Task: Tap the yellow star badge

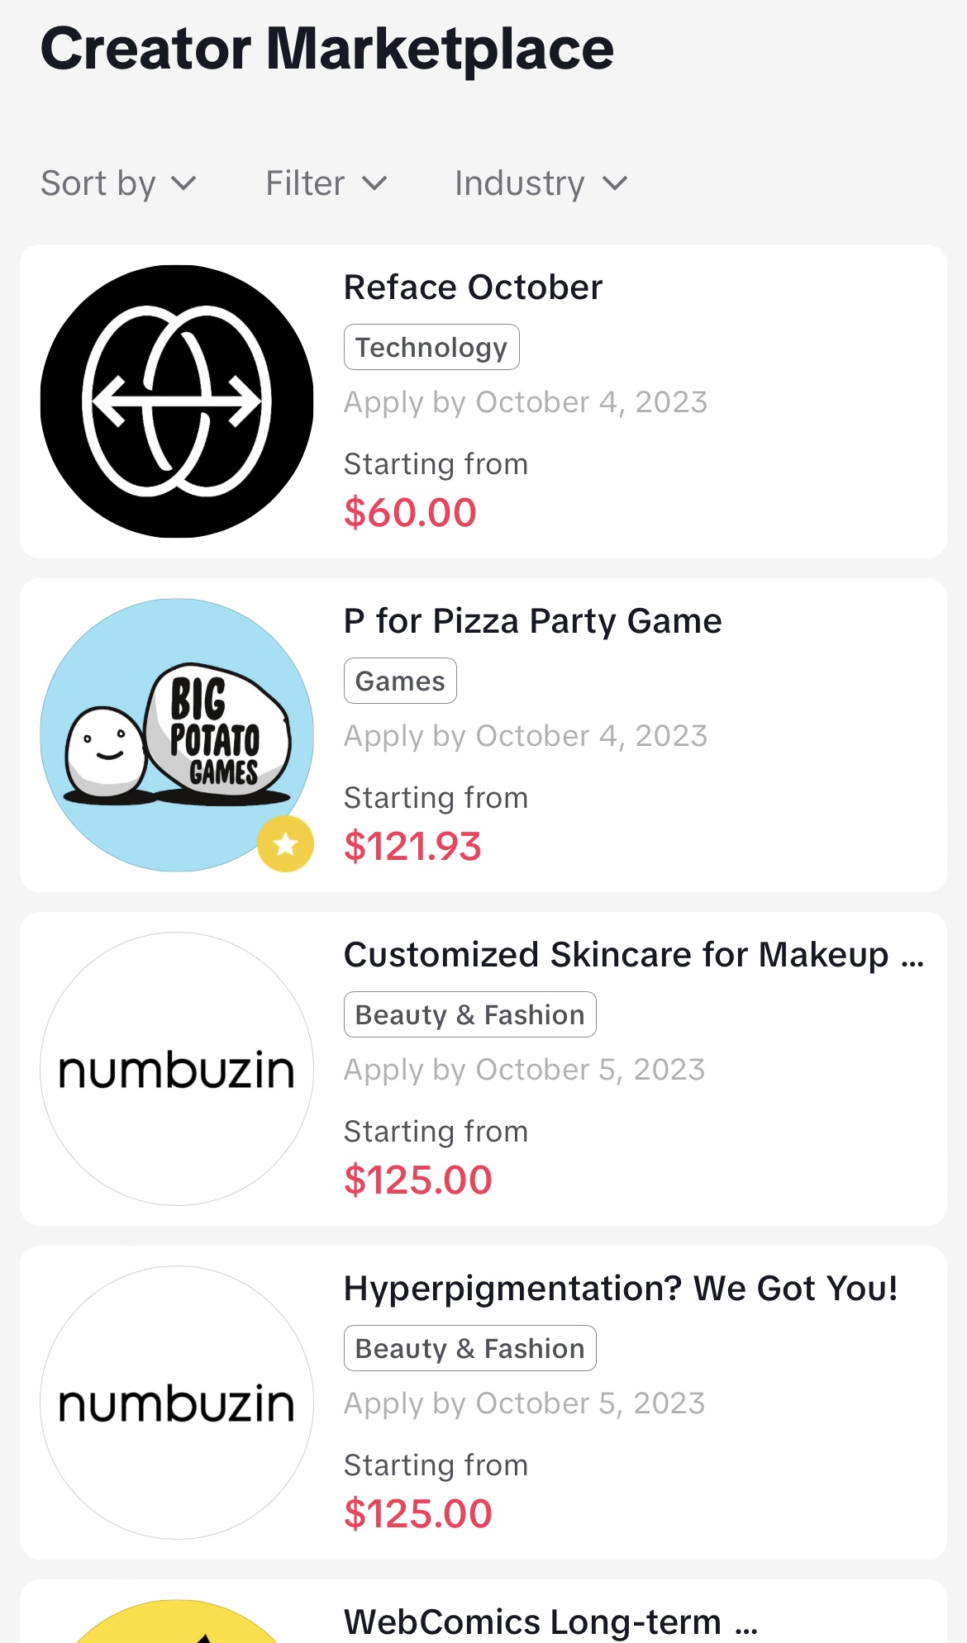Action: point(285,843)
